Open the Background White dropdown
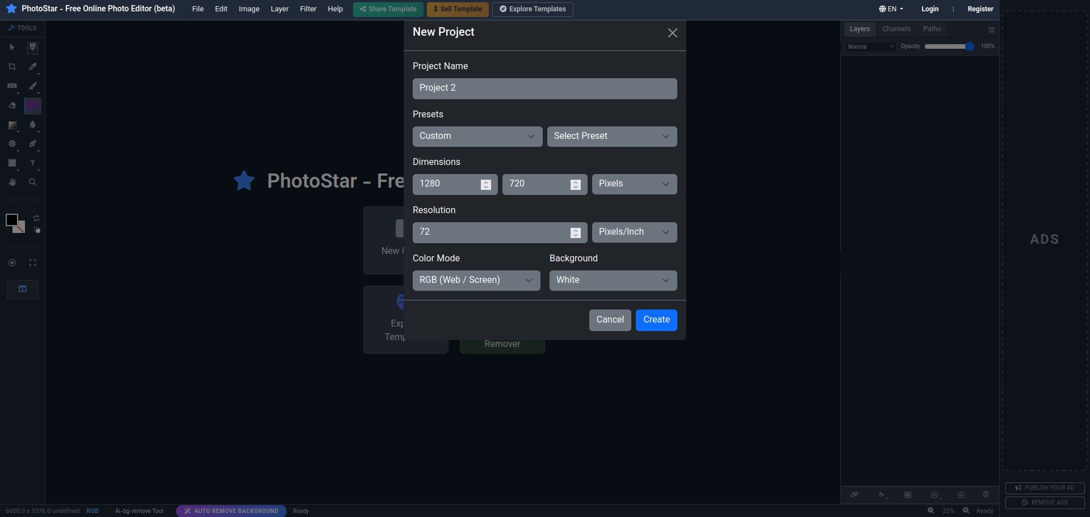This screenshot has width=1090, height=517. pyautogui.click(x=613, y=281)
